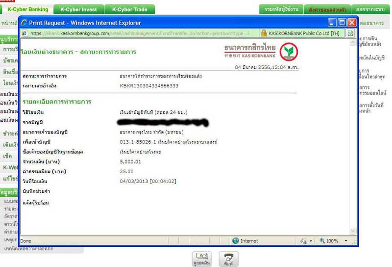Open the 100% zoom level dropdown arrow
This screenshot has width=392, height=267.
[x=346, y=240]
